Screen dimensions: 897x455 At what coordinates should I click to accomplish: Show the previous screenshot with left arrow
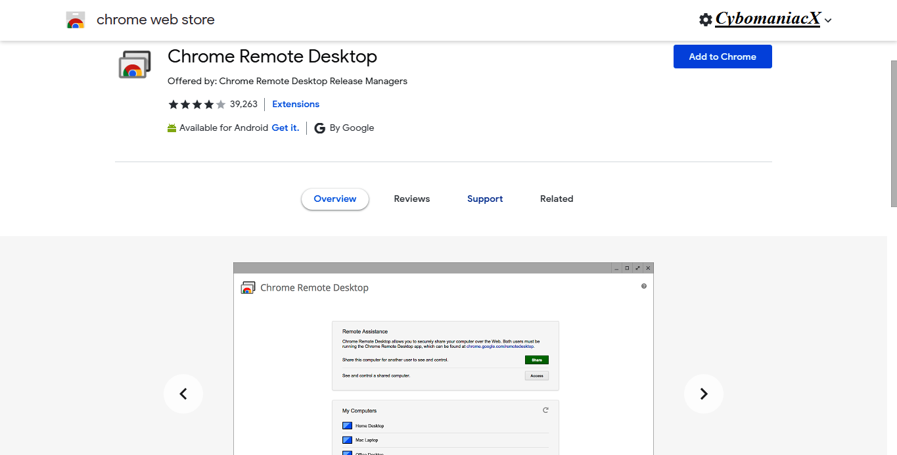[x=183, y=394]
